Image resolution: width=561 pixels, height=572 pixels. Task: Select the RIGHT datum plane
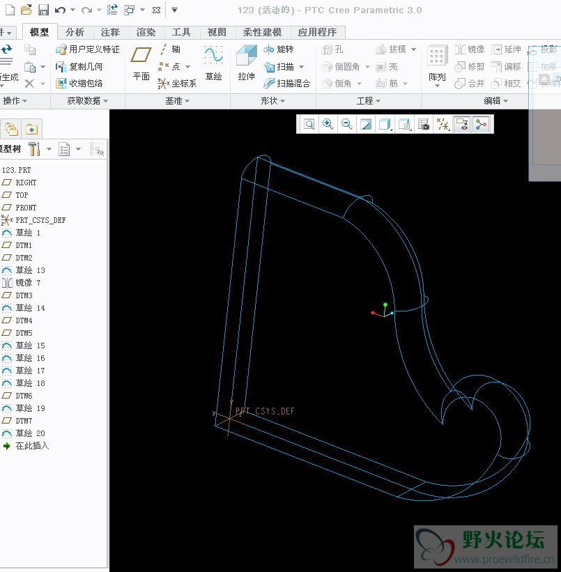[19, 183]
